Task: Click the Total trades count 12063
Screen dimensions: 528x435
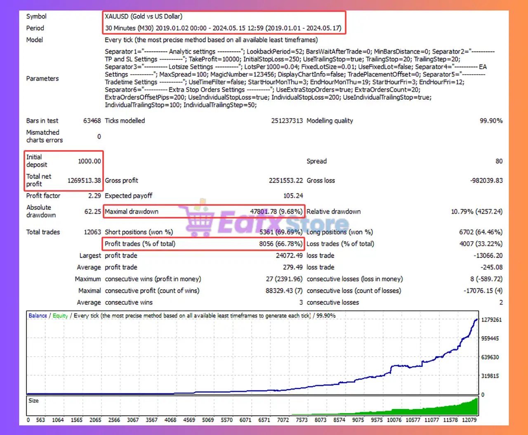Action: click(x=92, y=232)
